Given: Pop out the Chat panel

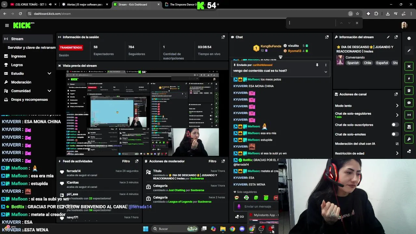Looking at the screenshot, I should click(327, 37).
